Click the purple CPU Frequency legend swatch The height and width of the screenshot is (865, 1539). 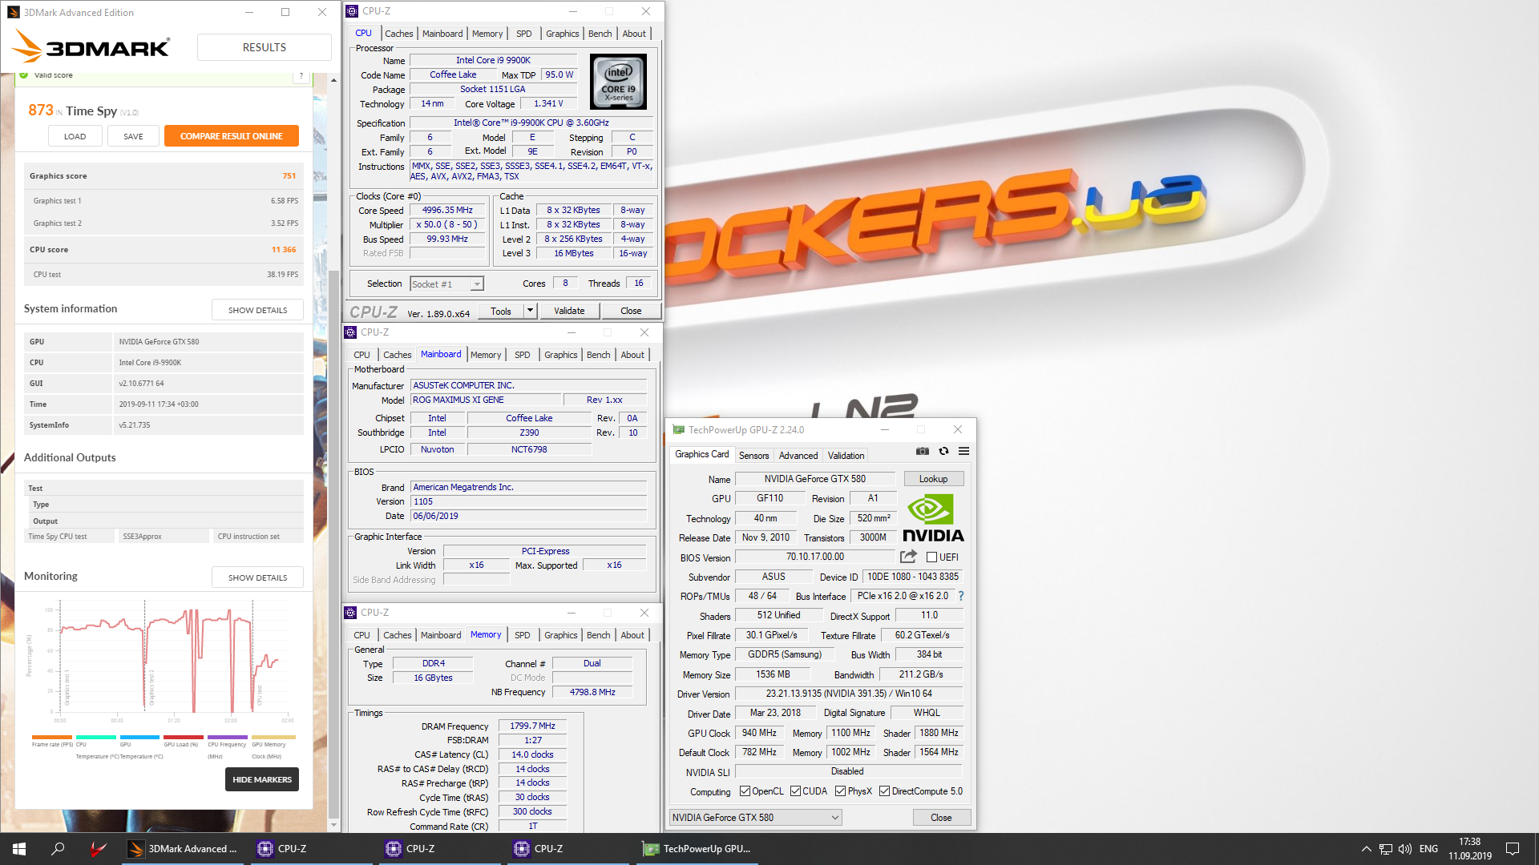click(228, 737)
